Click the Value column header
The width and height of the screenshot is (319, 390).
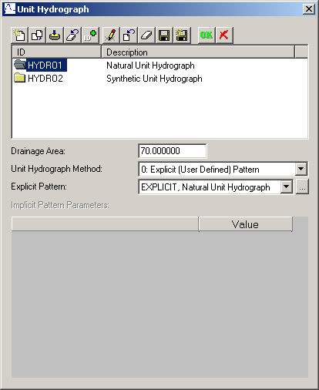pyautogui.click(x=246, y=224)
